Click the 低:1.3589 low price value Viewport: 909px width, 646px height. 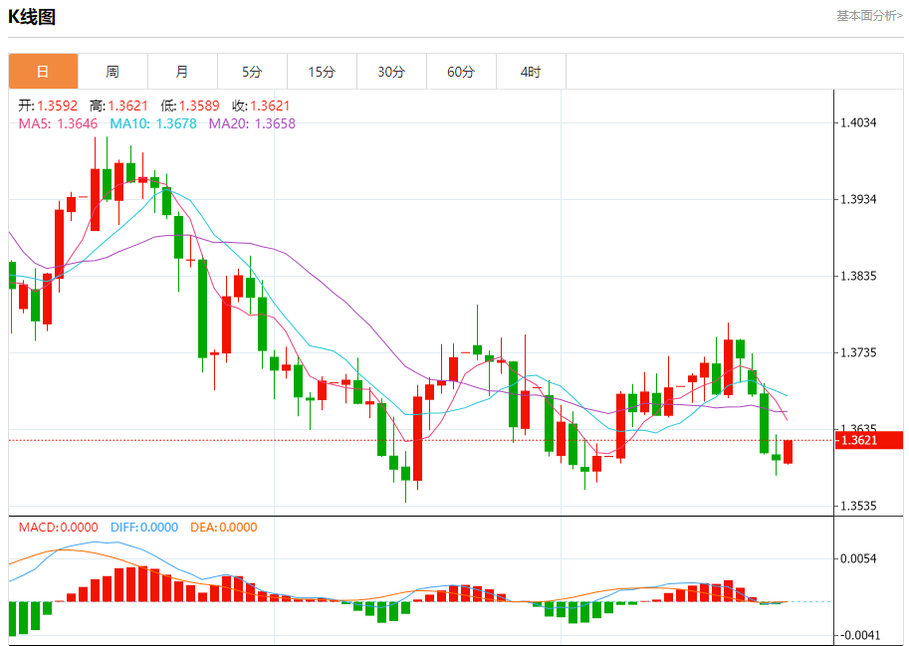click(x=190, y=106)
